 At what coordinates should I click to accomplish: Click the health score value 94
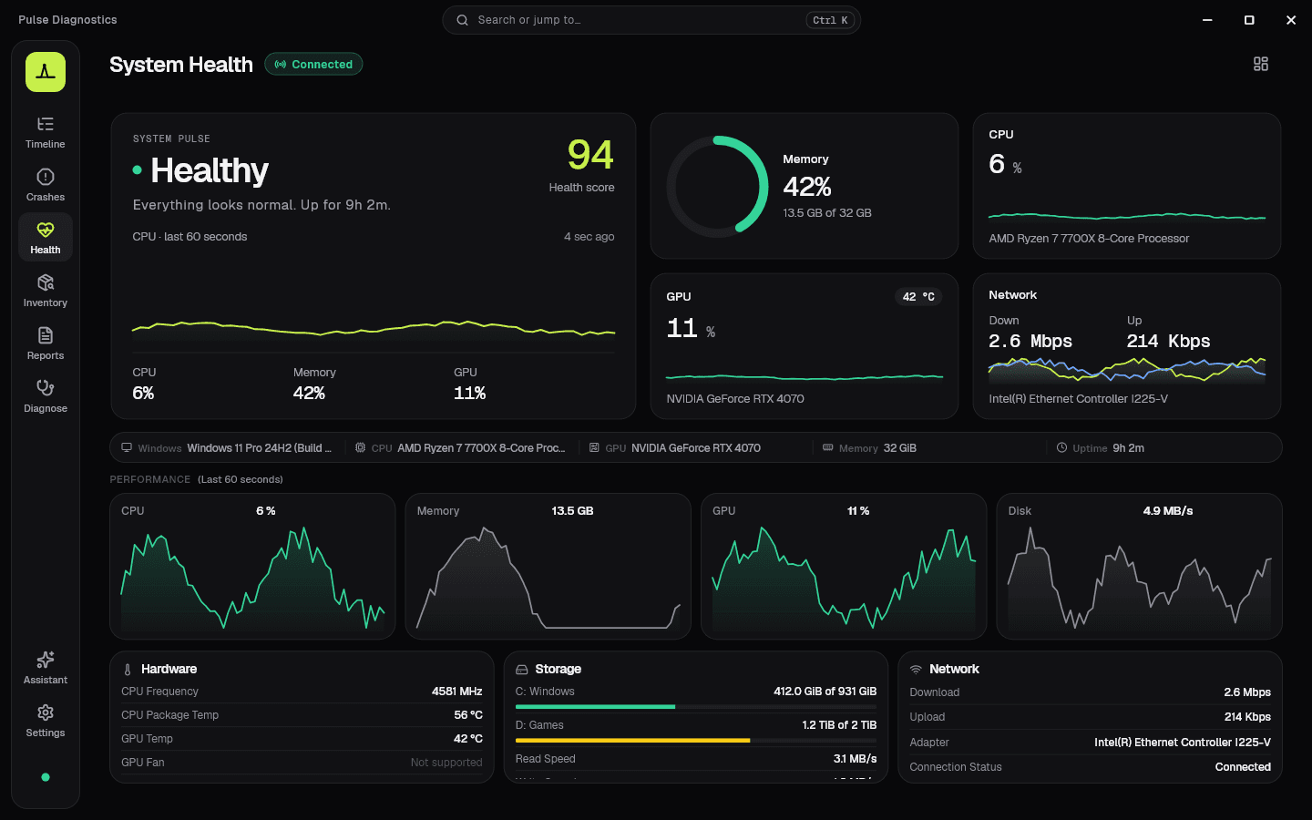(590, 155)
